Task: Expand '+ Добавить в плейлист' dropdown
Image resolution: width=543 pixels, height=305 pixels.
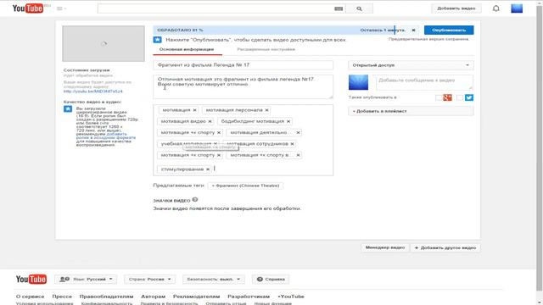Action: point(411,111)
